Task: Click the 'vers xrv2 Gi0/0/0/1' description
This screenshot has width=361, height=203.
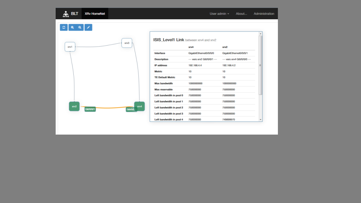Action: [x=203, y=59]
